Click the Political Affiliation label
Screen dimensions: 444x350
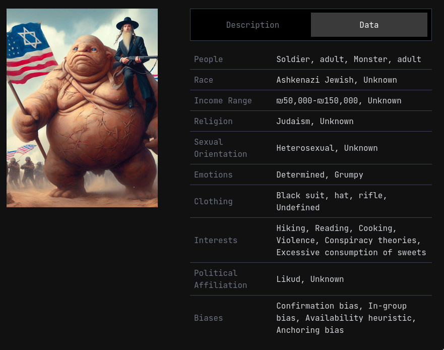[x=221, y=279]
